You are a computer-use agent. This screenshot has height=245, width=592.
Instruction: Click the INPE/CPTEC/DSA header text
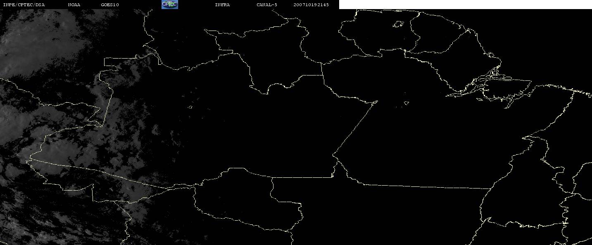24,5
